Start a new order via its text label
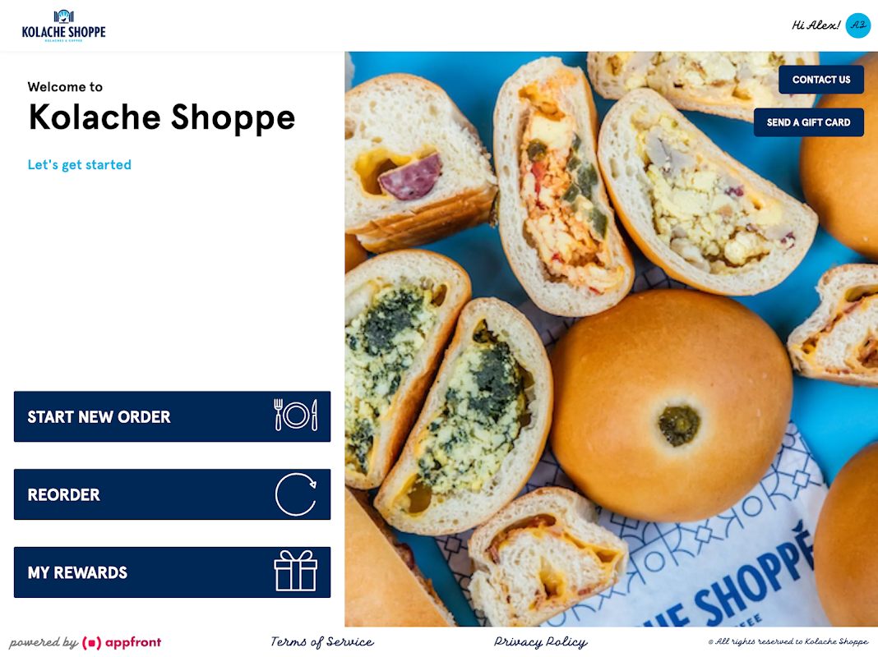The height and width of the screenshot is (657, 878). point(99,417)
